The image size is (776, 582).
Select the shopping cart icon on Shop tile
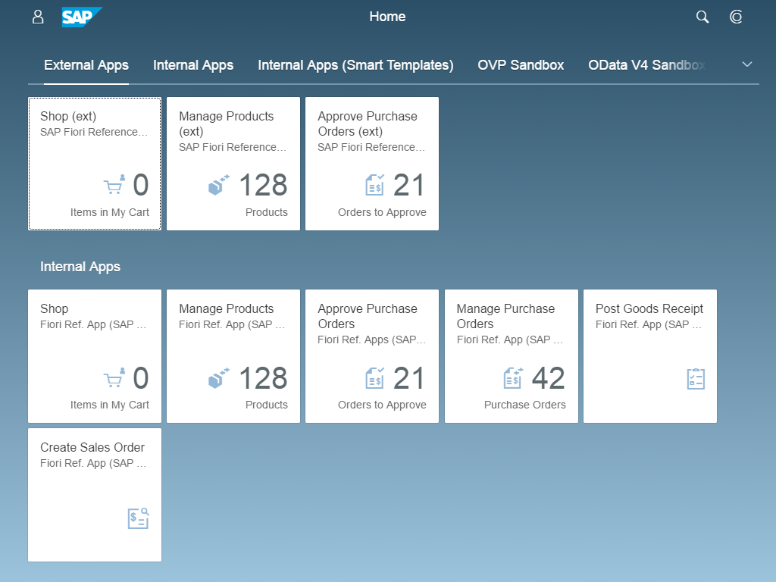(112, 378)
